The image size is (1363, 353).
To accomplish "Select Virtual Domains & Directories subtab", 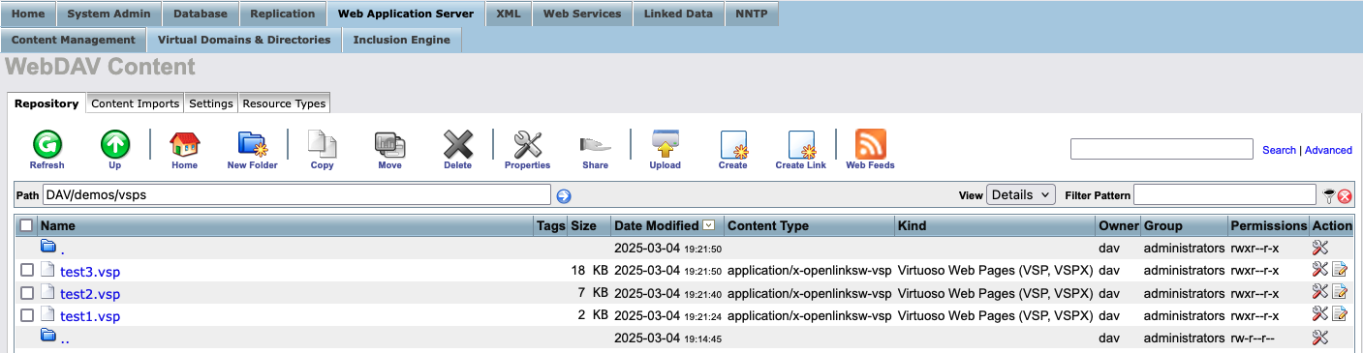I will [244, 40].
